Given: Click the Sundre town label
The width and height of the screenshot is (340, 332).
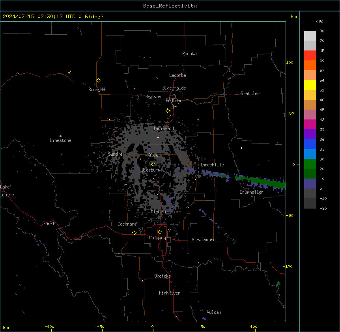Looking at the screenshot, I should pyautogui.click(x=115, y=154).
